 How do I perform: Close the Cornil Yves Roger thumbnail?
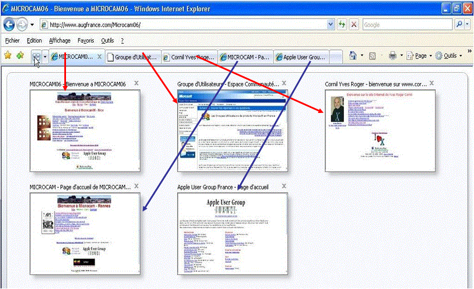[x=432, y=83]
